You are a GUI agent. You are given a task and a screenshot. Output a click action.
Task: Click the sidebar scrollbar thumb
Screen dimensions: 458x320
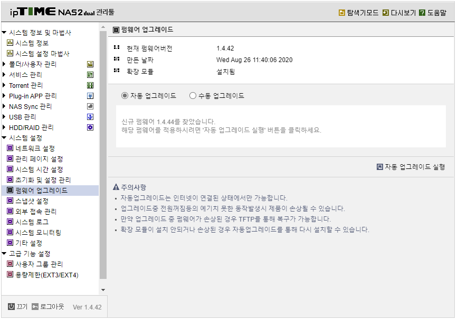tap(103, 155)
